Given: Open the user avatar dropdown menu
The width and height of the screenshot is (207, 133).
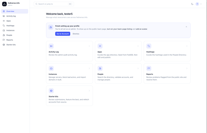Looking at the screenshot, I should click(x=199, y=4).
